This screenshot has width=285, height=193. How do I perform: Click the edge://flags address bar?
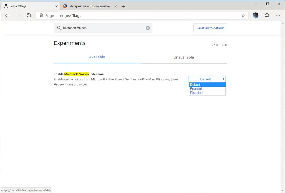click(x=142, y=16)
